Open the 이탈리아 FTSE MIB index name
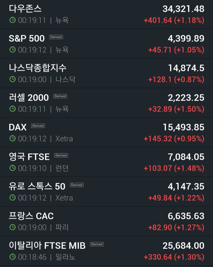213x267 pixels. point(47,245)
